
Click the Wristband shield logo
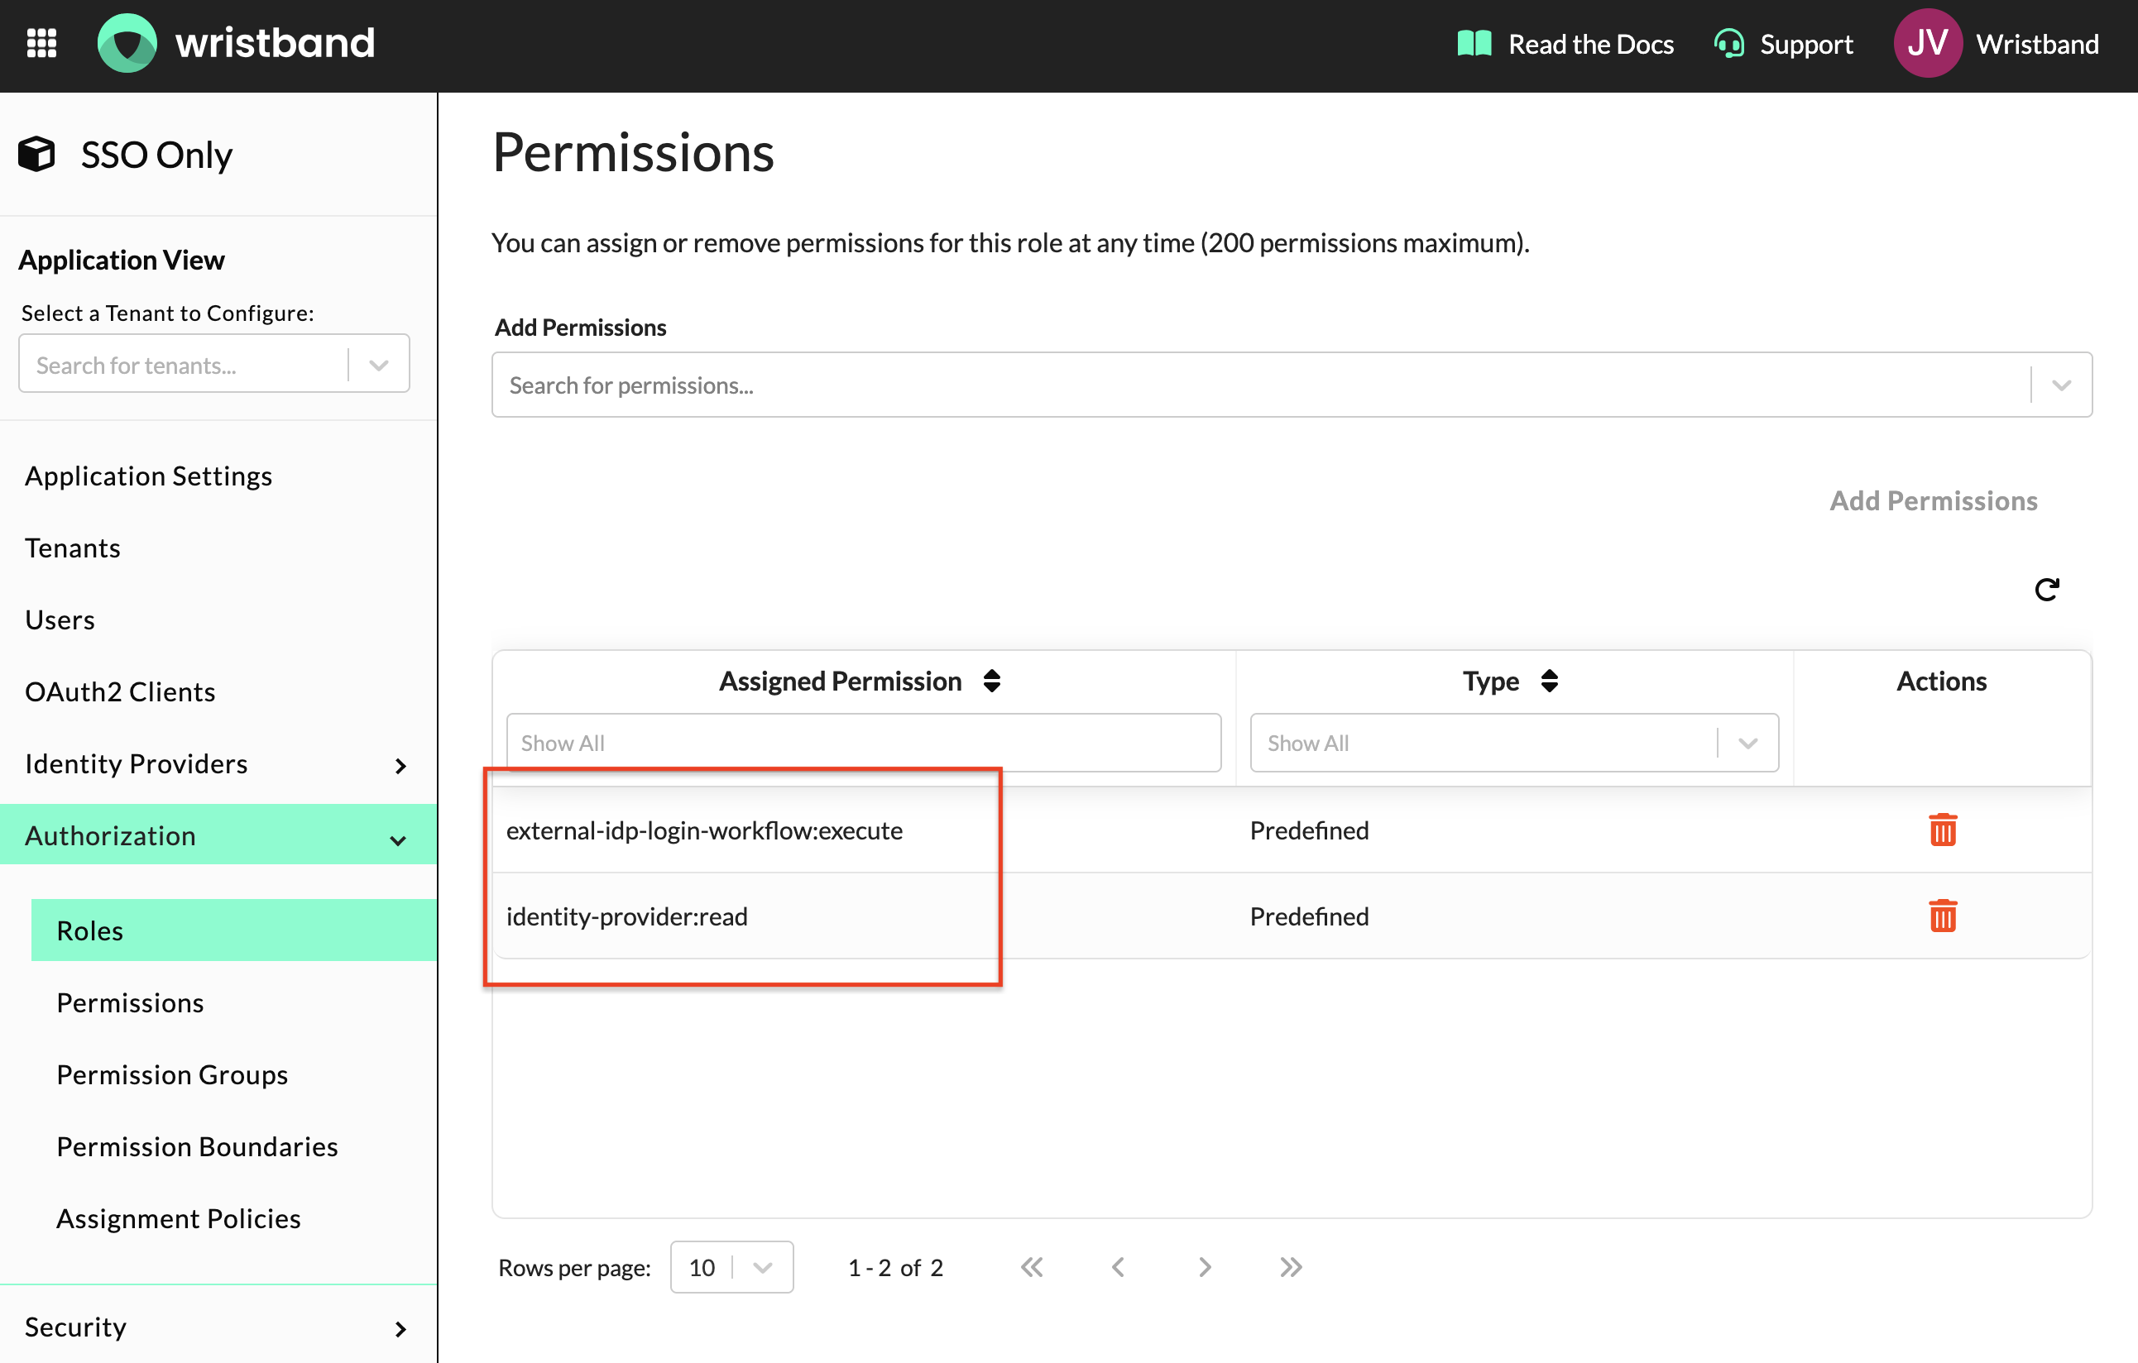click(127, 43)
